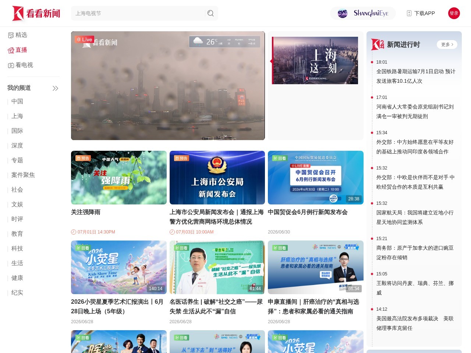Click the 回看 badge on 小荧星 6月28日 card
471x353 pixels.
83,248
